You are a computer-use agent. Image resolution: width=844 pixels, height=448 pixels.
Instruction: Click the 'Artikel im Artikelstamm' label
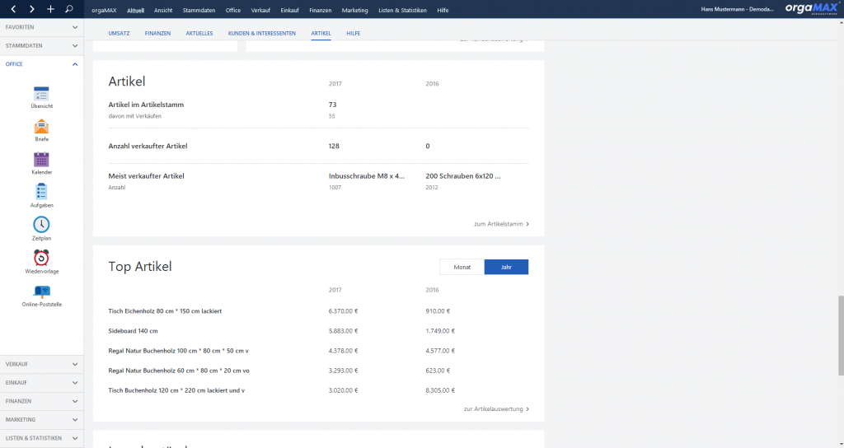146,105
